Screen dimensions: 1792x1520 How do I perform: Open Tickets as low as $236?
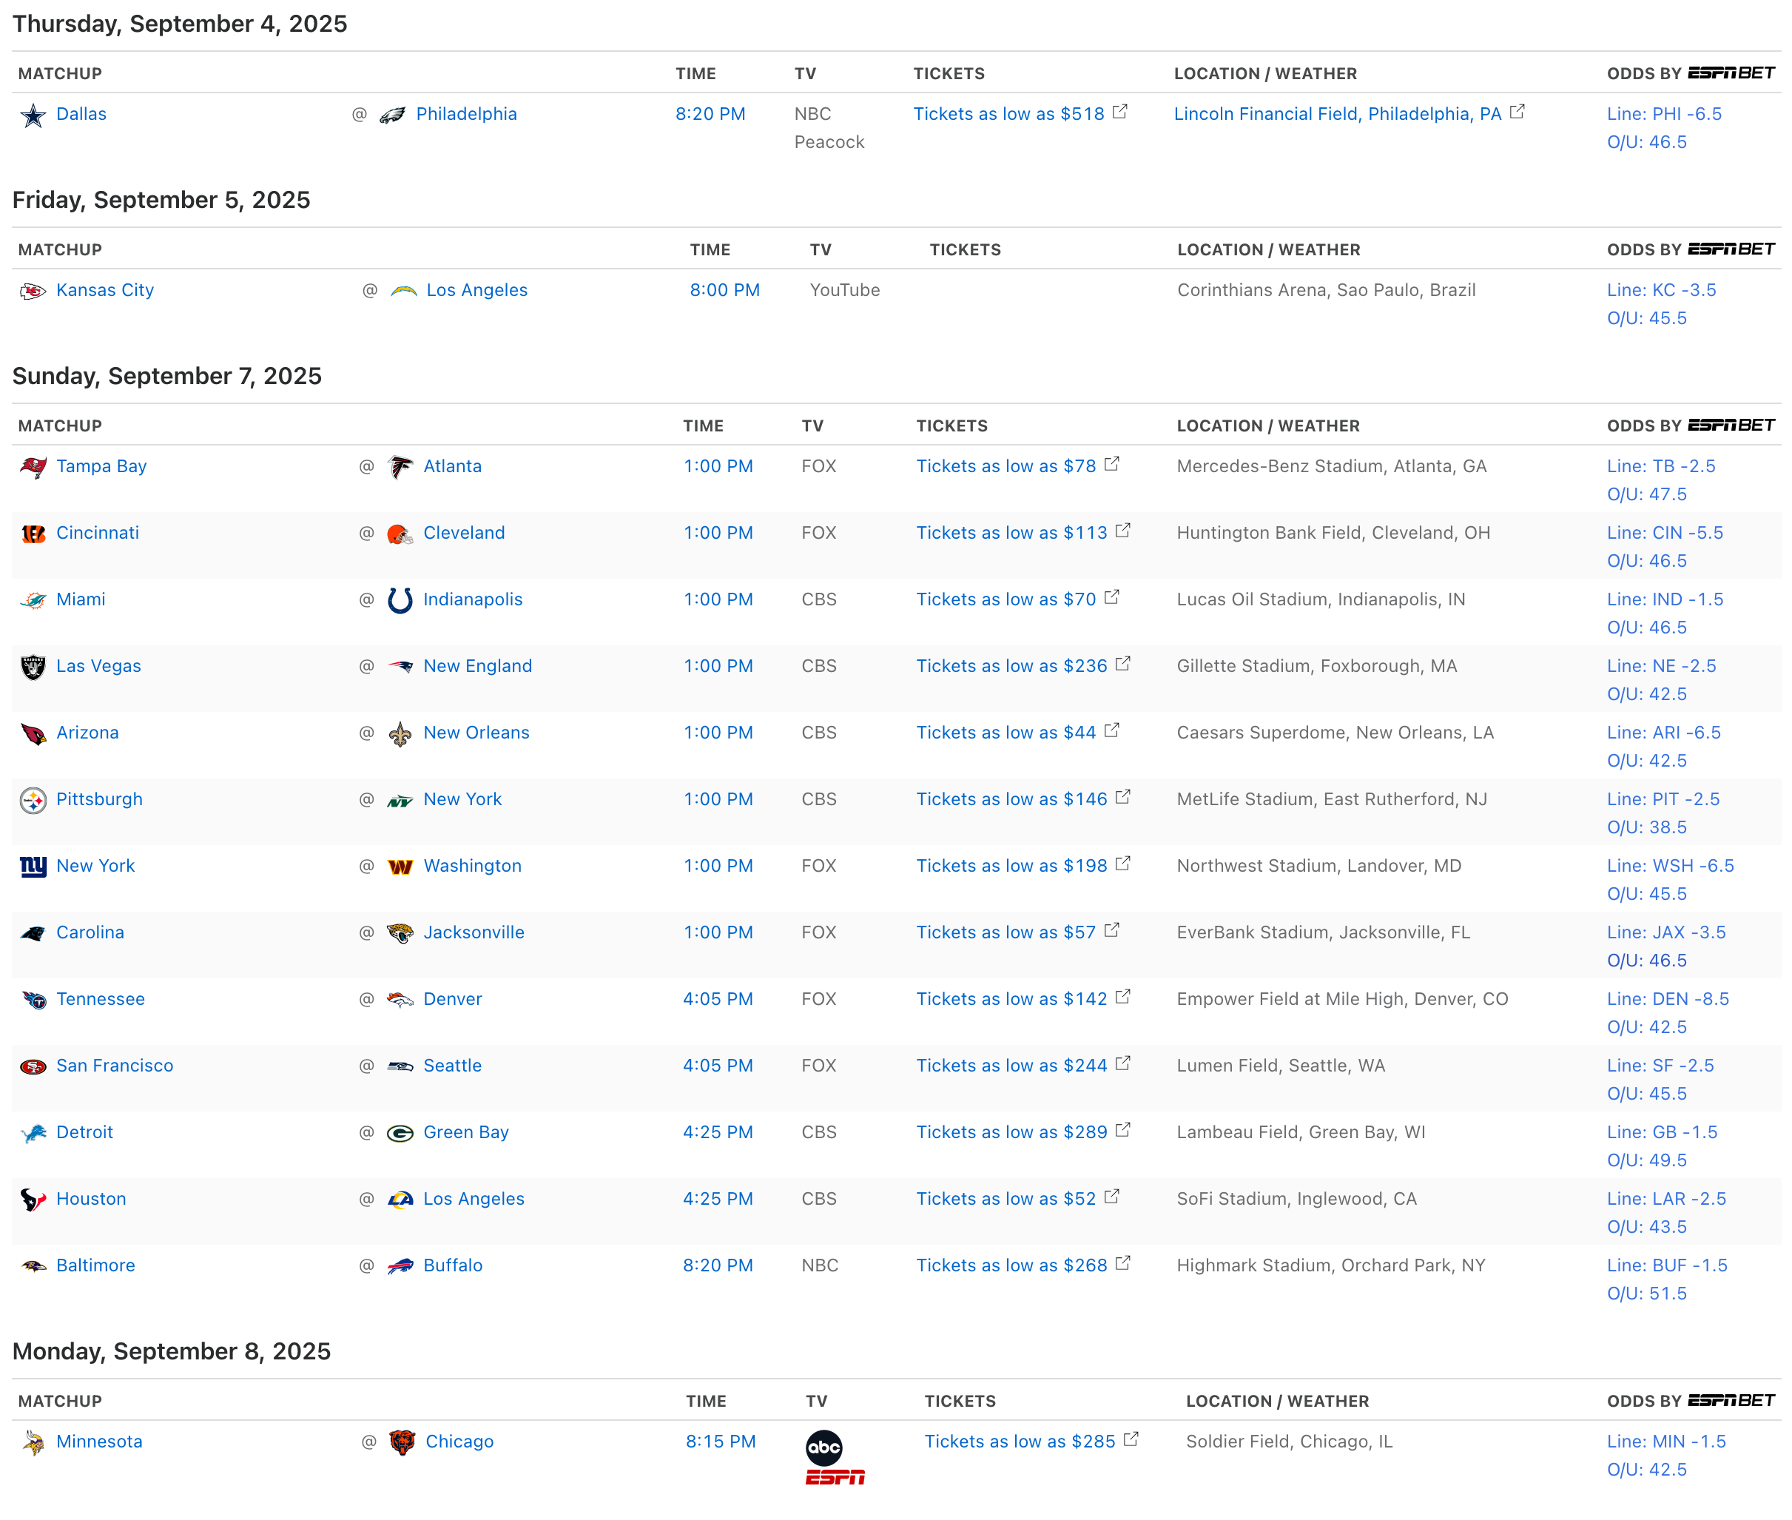coord(1011,666)
